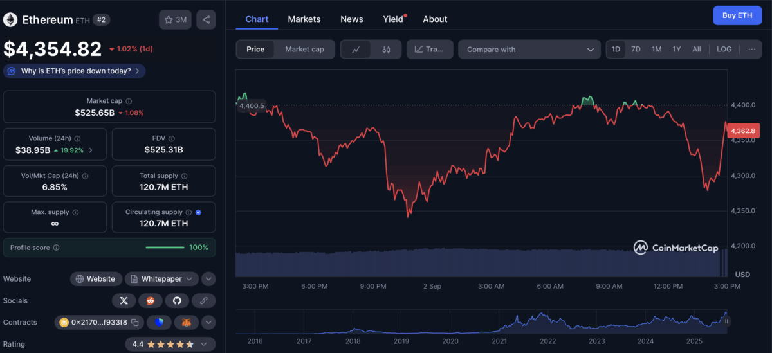Click the Ethereum logo icon

click(x=10, y=20)
